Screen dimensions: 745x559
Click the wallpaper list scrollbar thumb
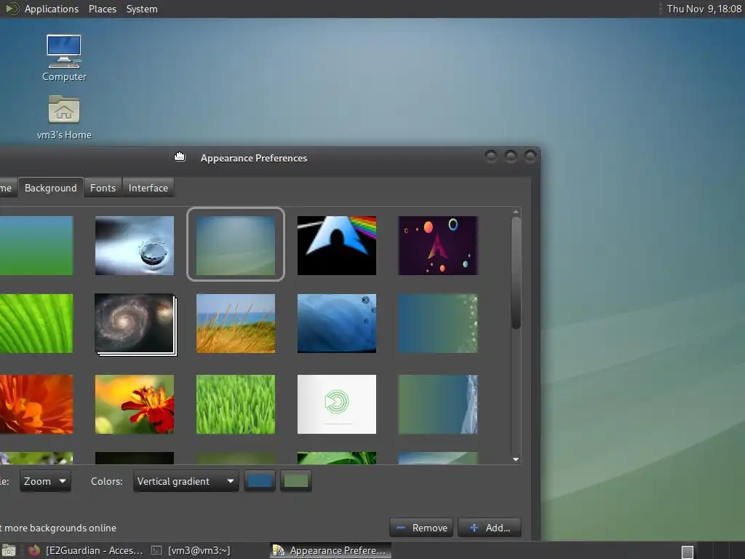516,273
